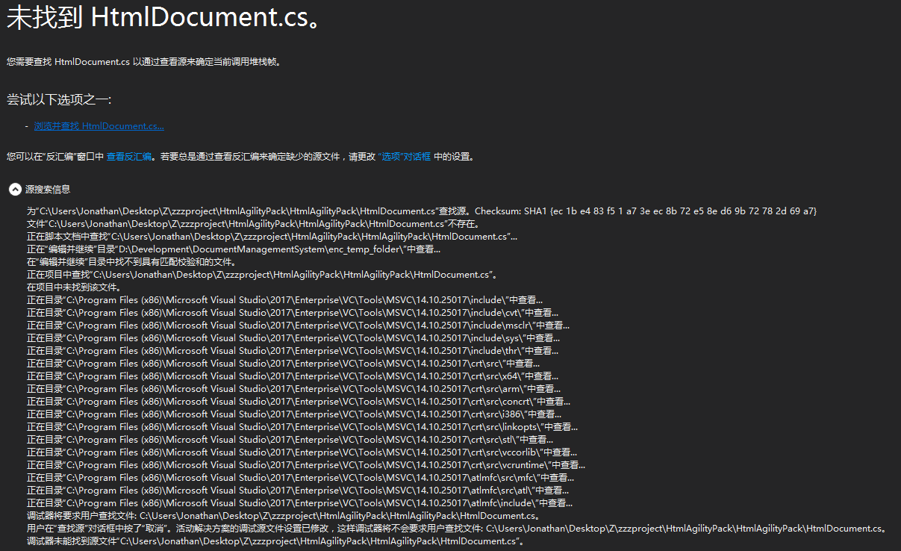
Task: Select the 调试器未能找到源文件 line
Action: pos(276,541)
